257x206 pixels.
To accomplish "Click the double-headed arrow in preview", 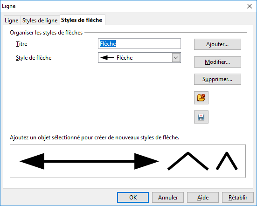I will pyautogui.click(x=89, y=161).
